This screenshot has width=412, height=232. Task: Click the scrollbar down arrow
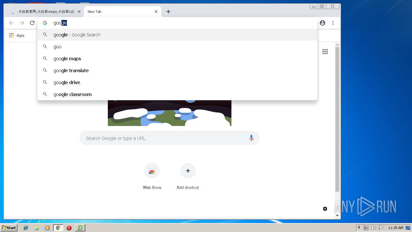337,216
